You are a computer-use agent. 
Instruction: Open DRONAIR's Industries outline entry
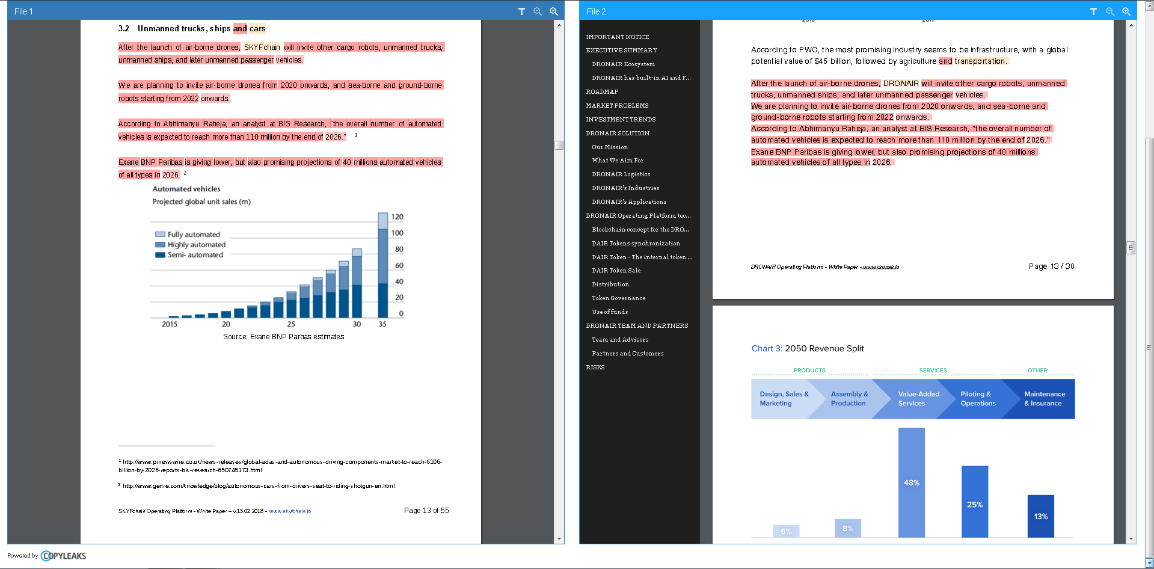tap(625, 188)
